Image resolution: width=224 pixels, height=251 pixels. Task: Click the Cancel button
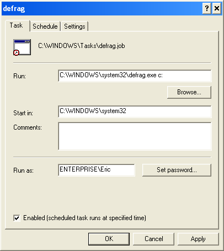pos(153,239)
